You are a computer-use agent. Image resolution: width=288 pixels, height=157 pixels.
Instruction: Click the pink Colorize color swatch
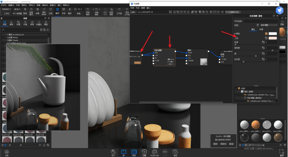(273, 38)
